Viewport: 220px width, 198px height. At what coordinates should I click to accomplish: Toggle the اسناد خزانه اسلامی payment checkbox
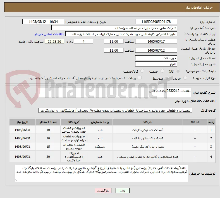140,78
